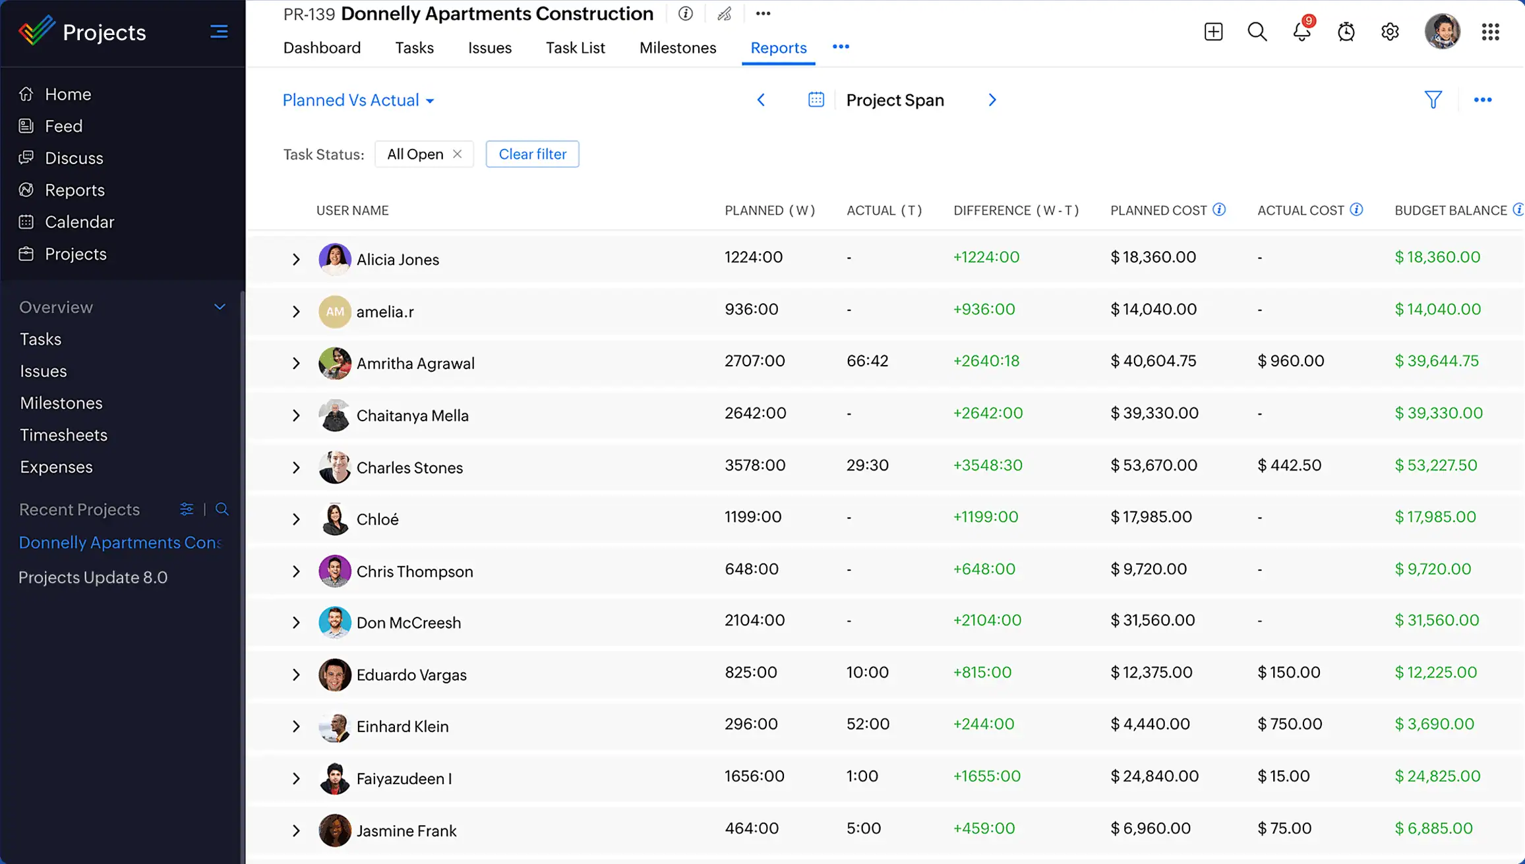Image resolution: width=1525 pixels, height=864 pixels.
Task: Open the notifications bell
Action: (x=1301, y=31)
